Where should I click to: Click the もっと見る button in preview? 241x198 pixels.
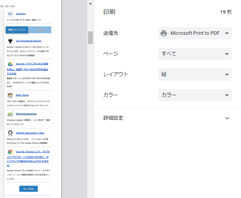(28, 189)
